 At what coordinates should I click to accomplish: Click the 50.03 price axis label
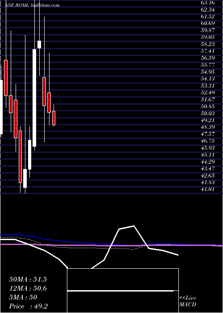[x=208, y=114]
